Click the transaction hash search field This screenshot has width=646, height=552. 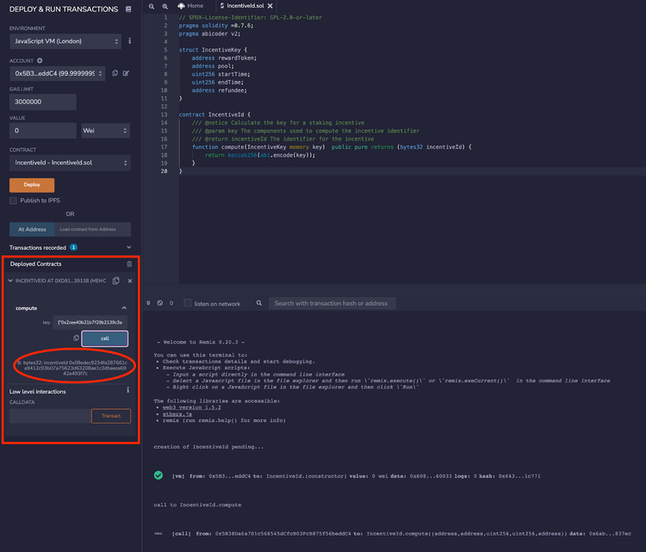click(x=332, y=303)
